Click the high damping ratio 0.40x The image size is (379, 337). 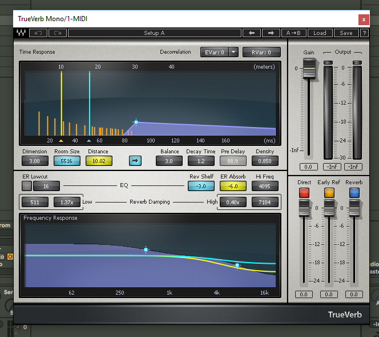(233, 202)
